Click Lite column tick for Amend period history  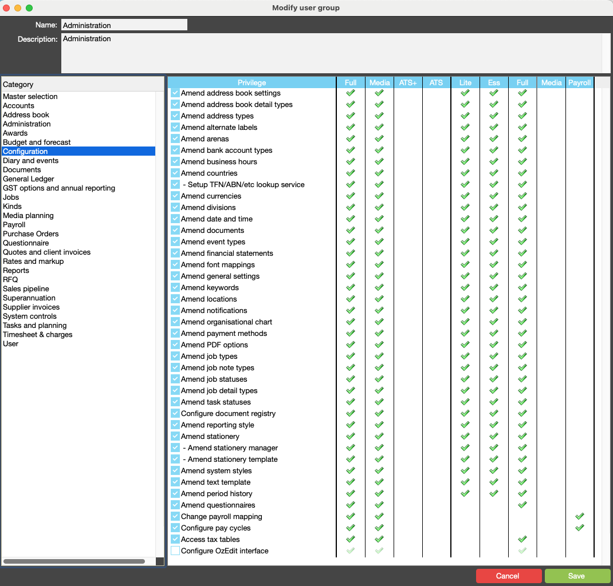tap(465, 493)
